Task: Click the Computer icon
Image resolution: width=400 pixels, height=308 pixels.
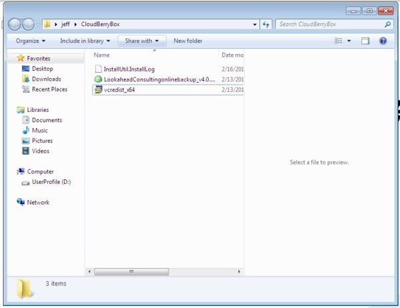Action: click(21, 171)
